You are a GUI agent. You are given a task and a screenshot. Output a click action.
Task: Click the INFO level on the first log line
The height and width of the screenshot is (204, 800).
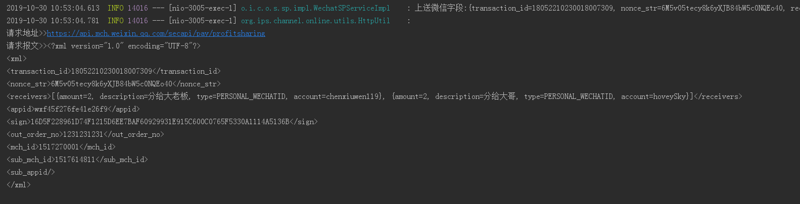[x=115, y=8]
